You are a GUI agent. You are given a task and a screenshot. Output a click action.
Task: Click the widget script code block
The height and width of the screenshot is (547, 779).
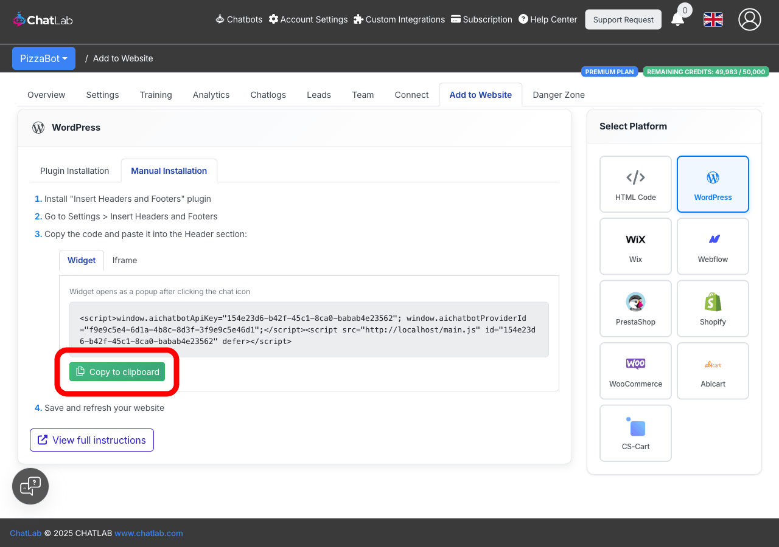[309, 329]
